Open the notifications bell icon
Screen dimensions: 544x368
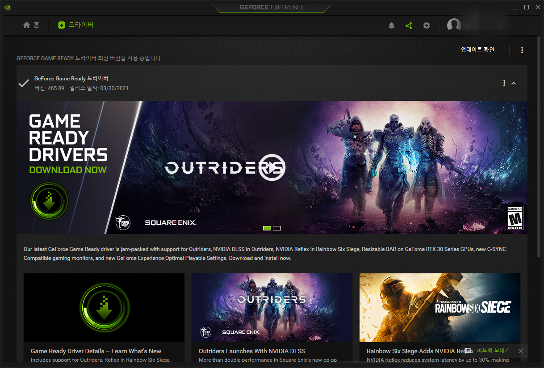pos(392,25)
